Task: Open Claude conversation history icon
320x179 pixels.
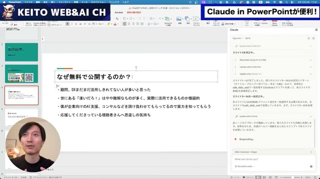Action: tap(309, 38)
